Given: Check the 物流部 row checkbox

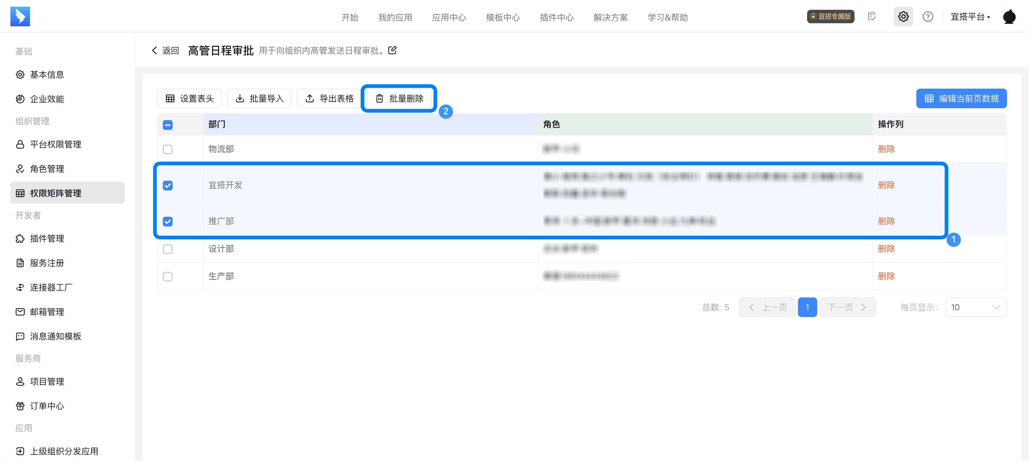Looking at the screenshot, I should pos(168,149).
